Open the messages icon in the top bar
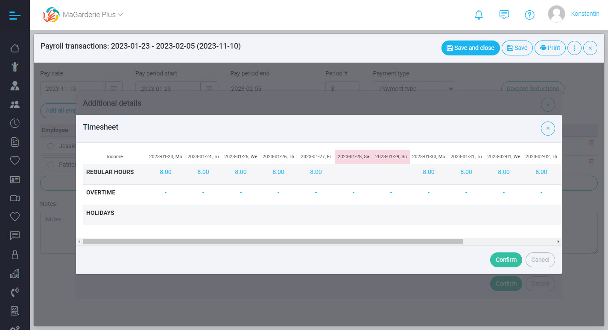This screenshot has width=608, height=330. point(504,14)
